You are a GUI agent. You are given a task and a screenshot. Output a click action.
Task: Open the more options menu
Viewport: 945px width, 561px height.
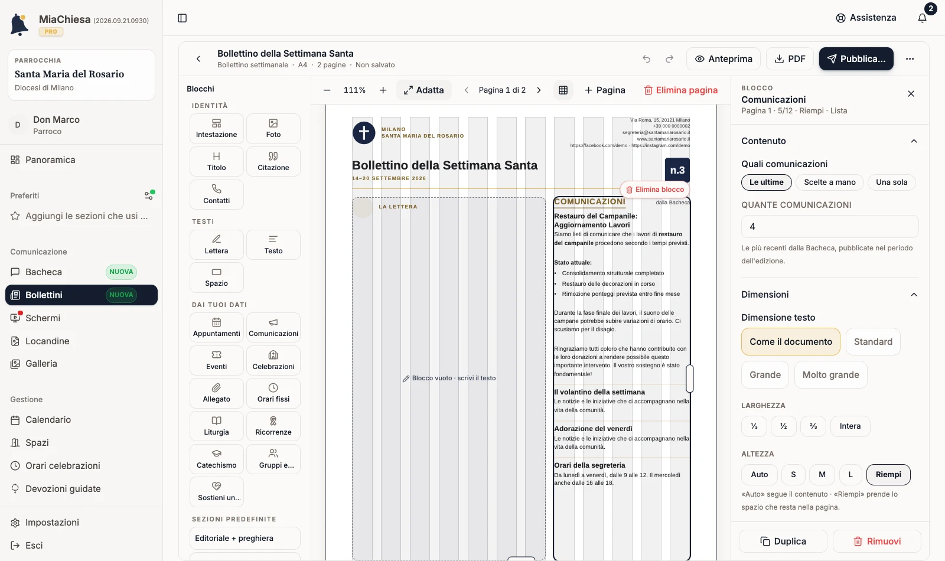point(910,59)
